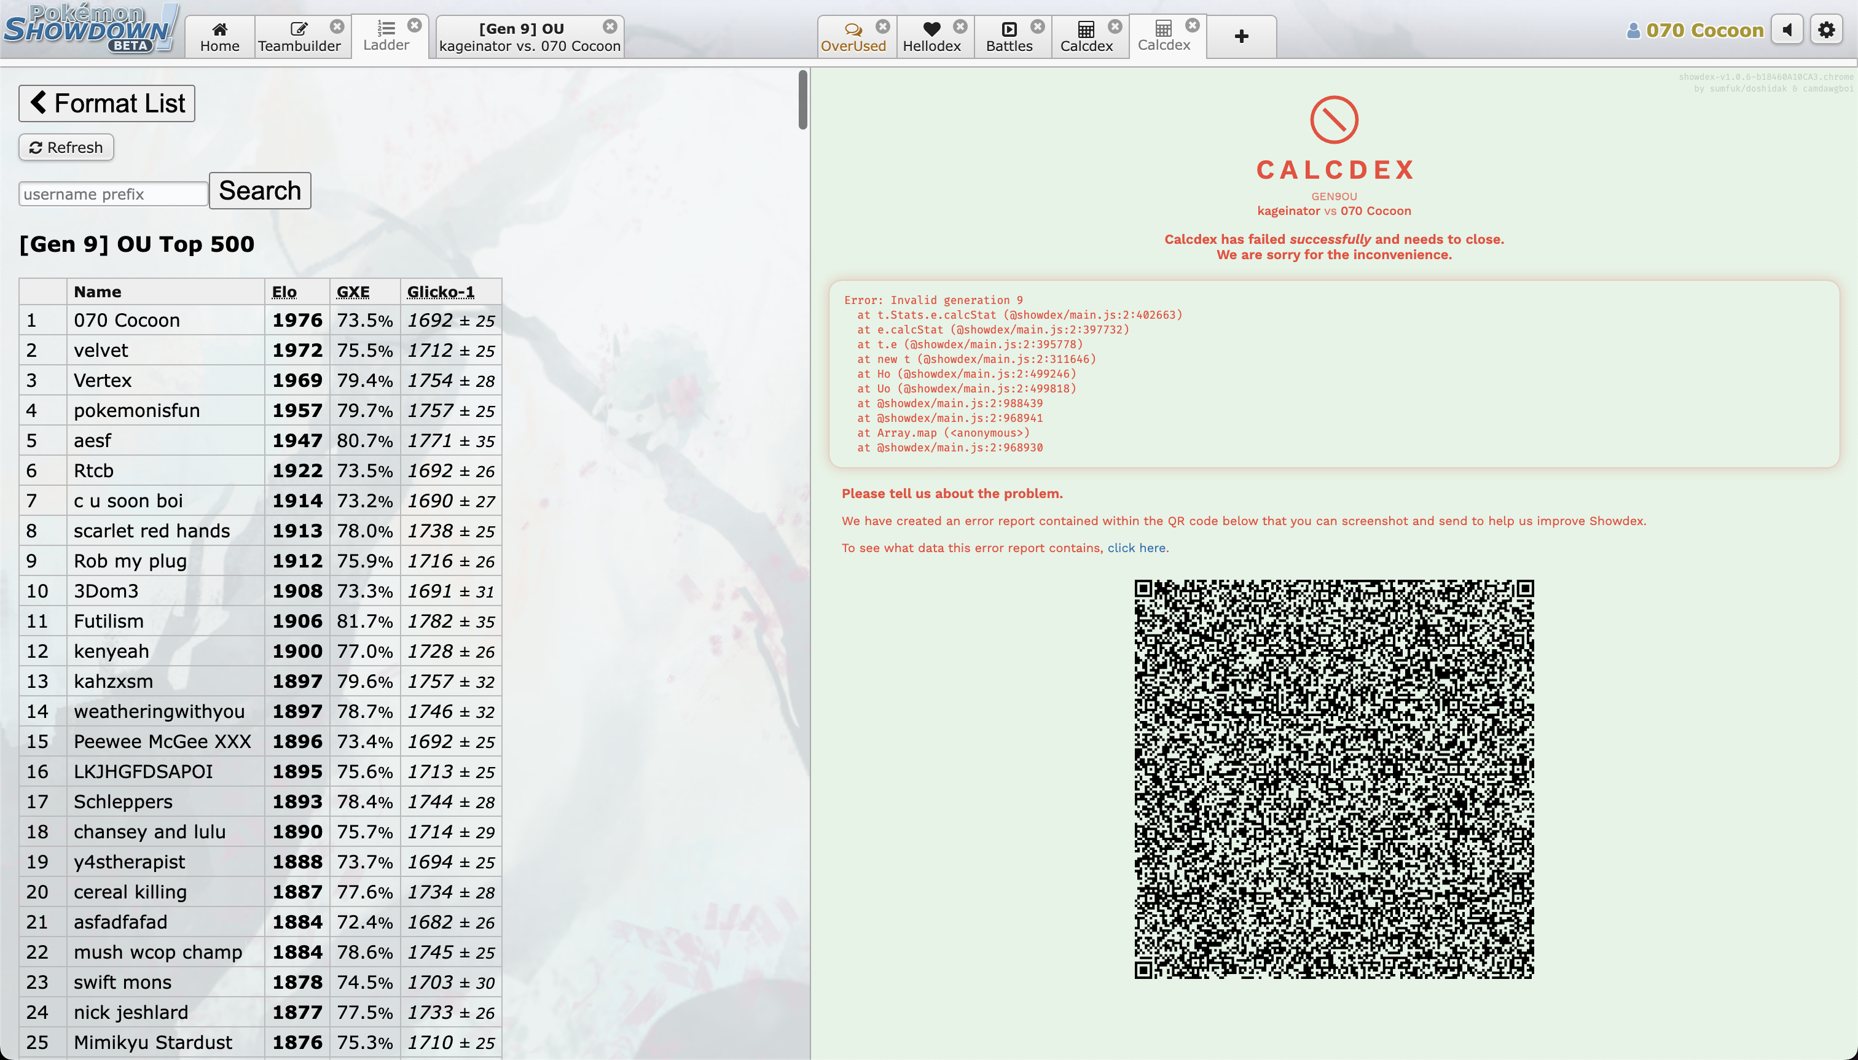1858x1060 pixels.
Task: Focus the username prefix field
Action: pos(113,193)
